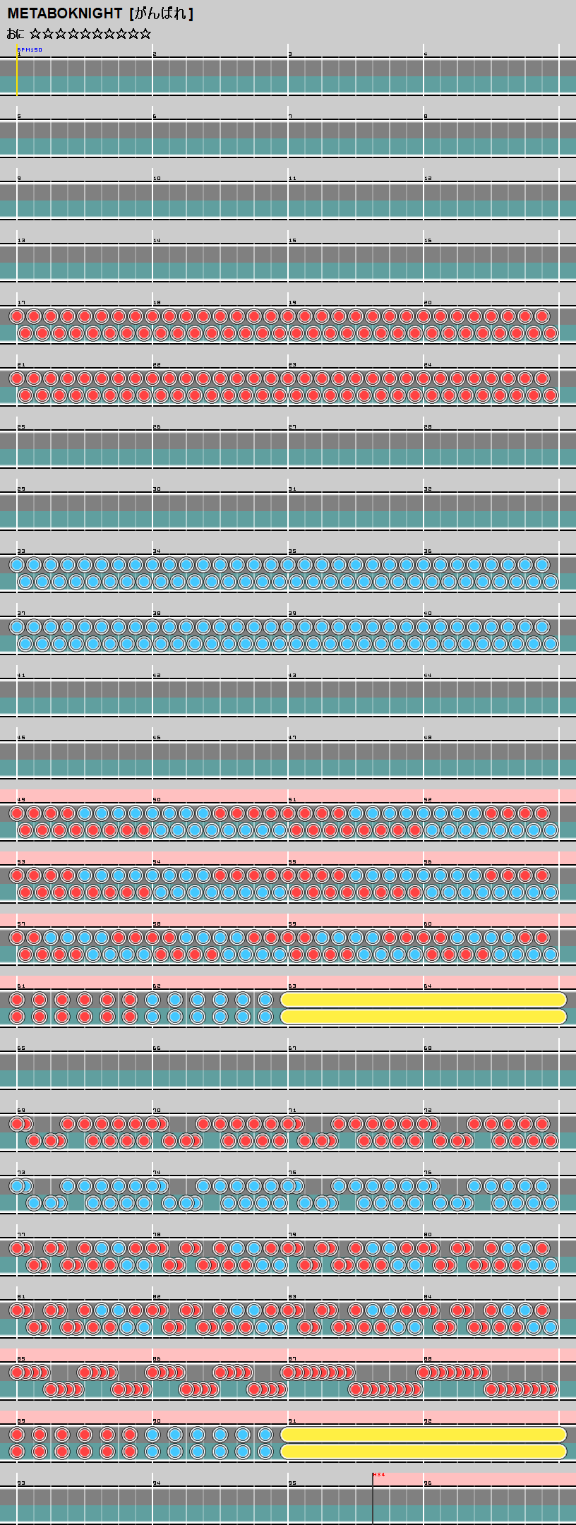Viewport: 576px width, 1525px height.
Task: Click measure number 36 label
Action: click(x=428, y=551)
